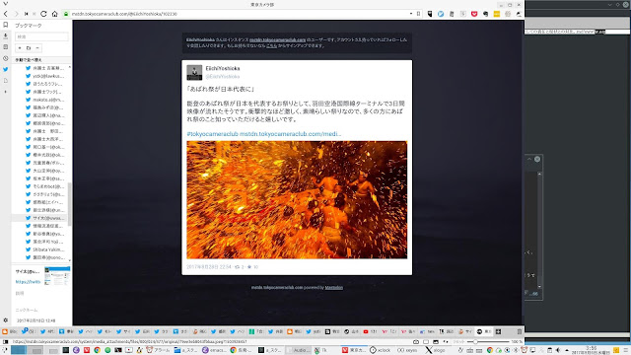Open the Downloads panel icon
Image resolution: width=631 pixels, height=355 pixels.
pyautogui.click(x=6, y=35)
